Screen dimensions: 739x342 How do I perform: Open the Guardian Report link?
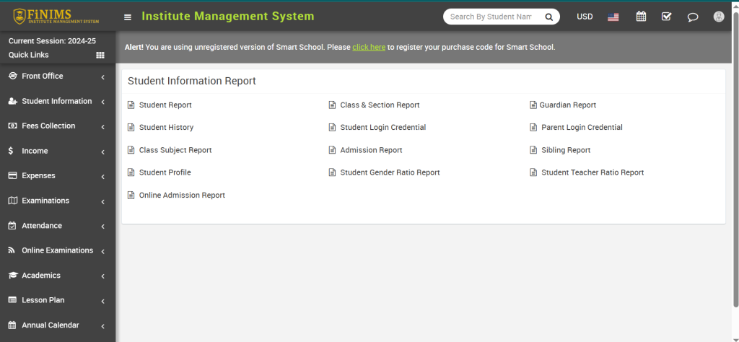point(567,105)
